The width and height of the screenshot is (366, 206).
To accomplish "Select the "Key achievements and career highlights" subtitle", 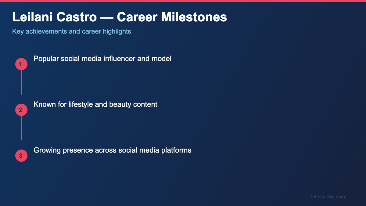I will 72,31.
